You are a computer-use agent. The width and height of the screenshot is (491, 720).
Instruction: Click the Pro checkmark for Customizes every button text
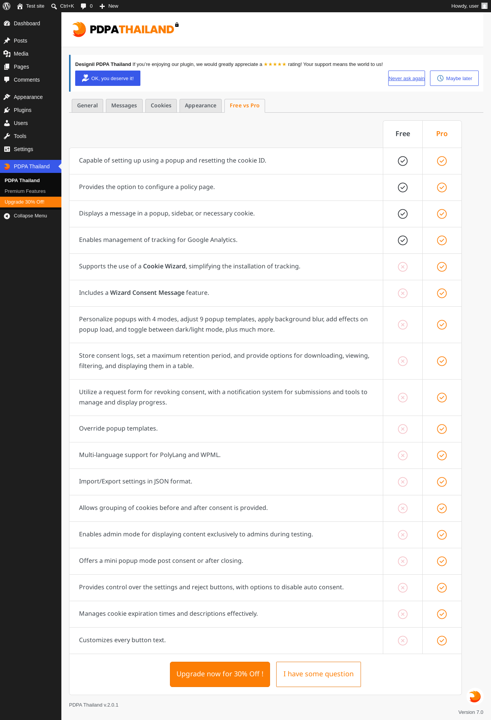tap(442, 641)
